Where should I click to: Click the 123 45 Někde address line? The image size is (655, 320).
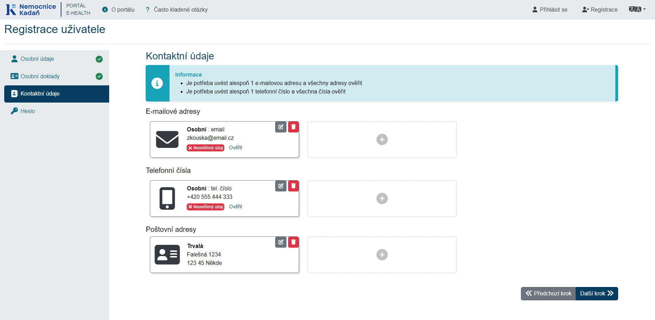pyautogui.click(x=204, y=263)
